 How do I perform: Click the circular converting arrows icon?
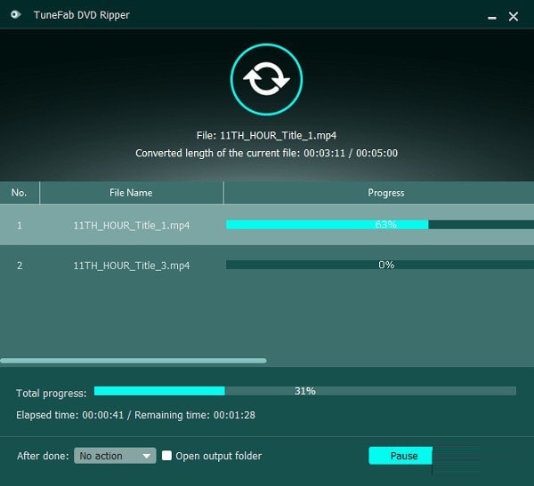point(266,79)
